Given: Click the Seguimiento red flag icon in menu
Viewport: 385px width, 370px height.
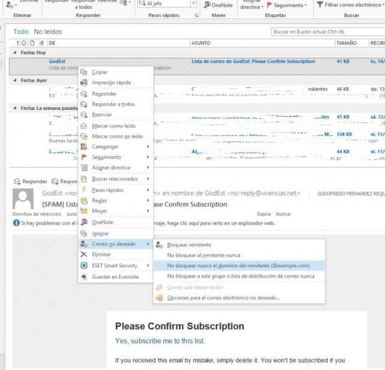Looking at the screenshot, I should point(84,157).
